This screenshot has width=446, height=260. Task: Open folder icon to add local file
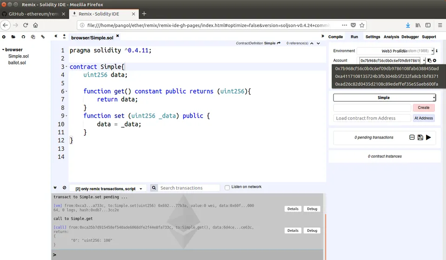(13, 37)
